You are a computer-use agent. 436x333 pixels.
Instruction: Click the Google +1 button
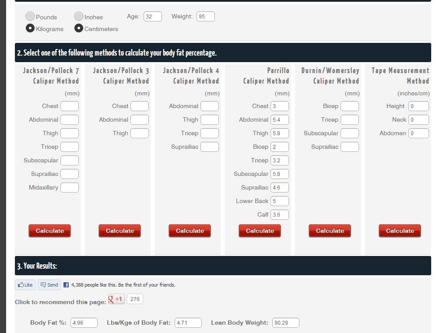[116, 299]
